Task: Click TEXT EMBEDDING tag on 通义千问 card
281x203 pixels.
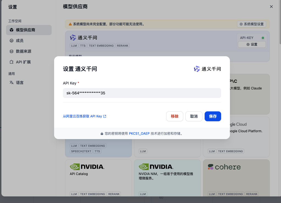Action: pyautogui.click(x=101, y=46)
